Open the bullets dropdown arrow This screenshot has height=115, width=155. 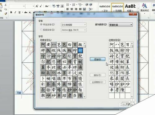[70, 5]
